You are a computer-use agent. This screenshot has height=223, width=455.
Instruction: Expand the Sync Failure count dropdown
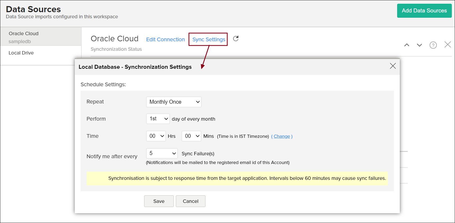click(162, 153)
